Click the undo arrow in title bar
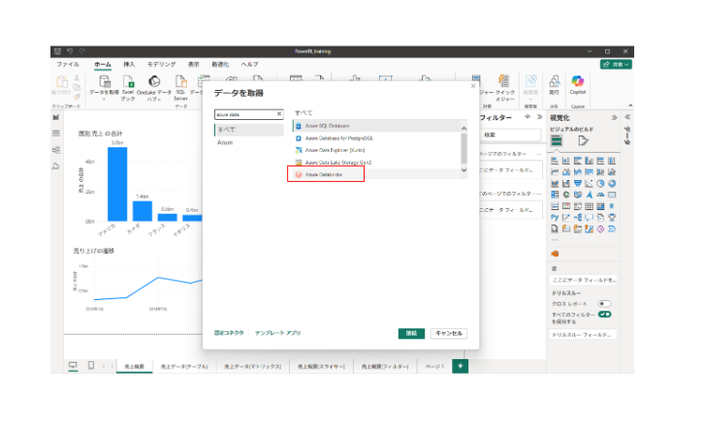704x424 pixels. [70, 51]
